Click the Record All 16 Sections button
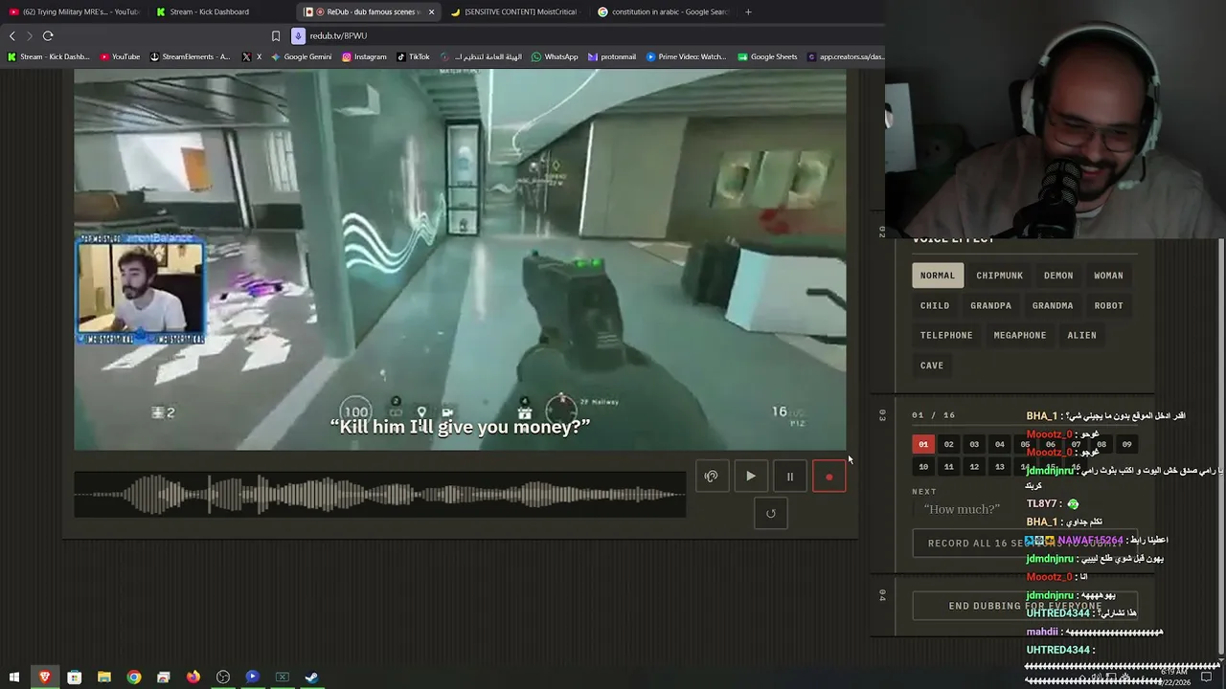 (1025, 544)
